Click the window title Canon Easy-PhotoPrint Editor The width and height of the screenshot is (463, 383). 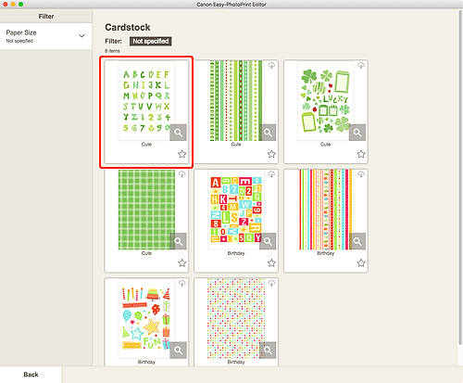[231, 5]
